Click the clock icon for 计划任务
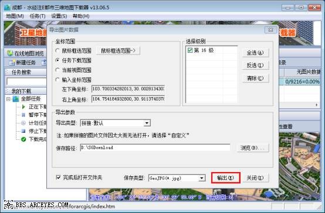Screen dimensions: 325x213 (23, 123)
